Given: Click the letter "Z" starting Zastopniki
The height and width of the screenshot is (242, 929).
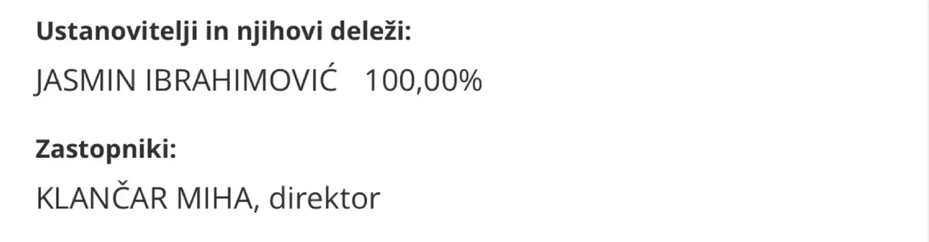Looking at the screenshot, I should pyautogui.click(x=44, y=149).
